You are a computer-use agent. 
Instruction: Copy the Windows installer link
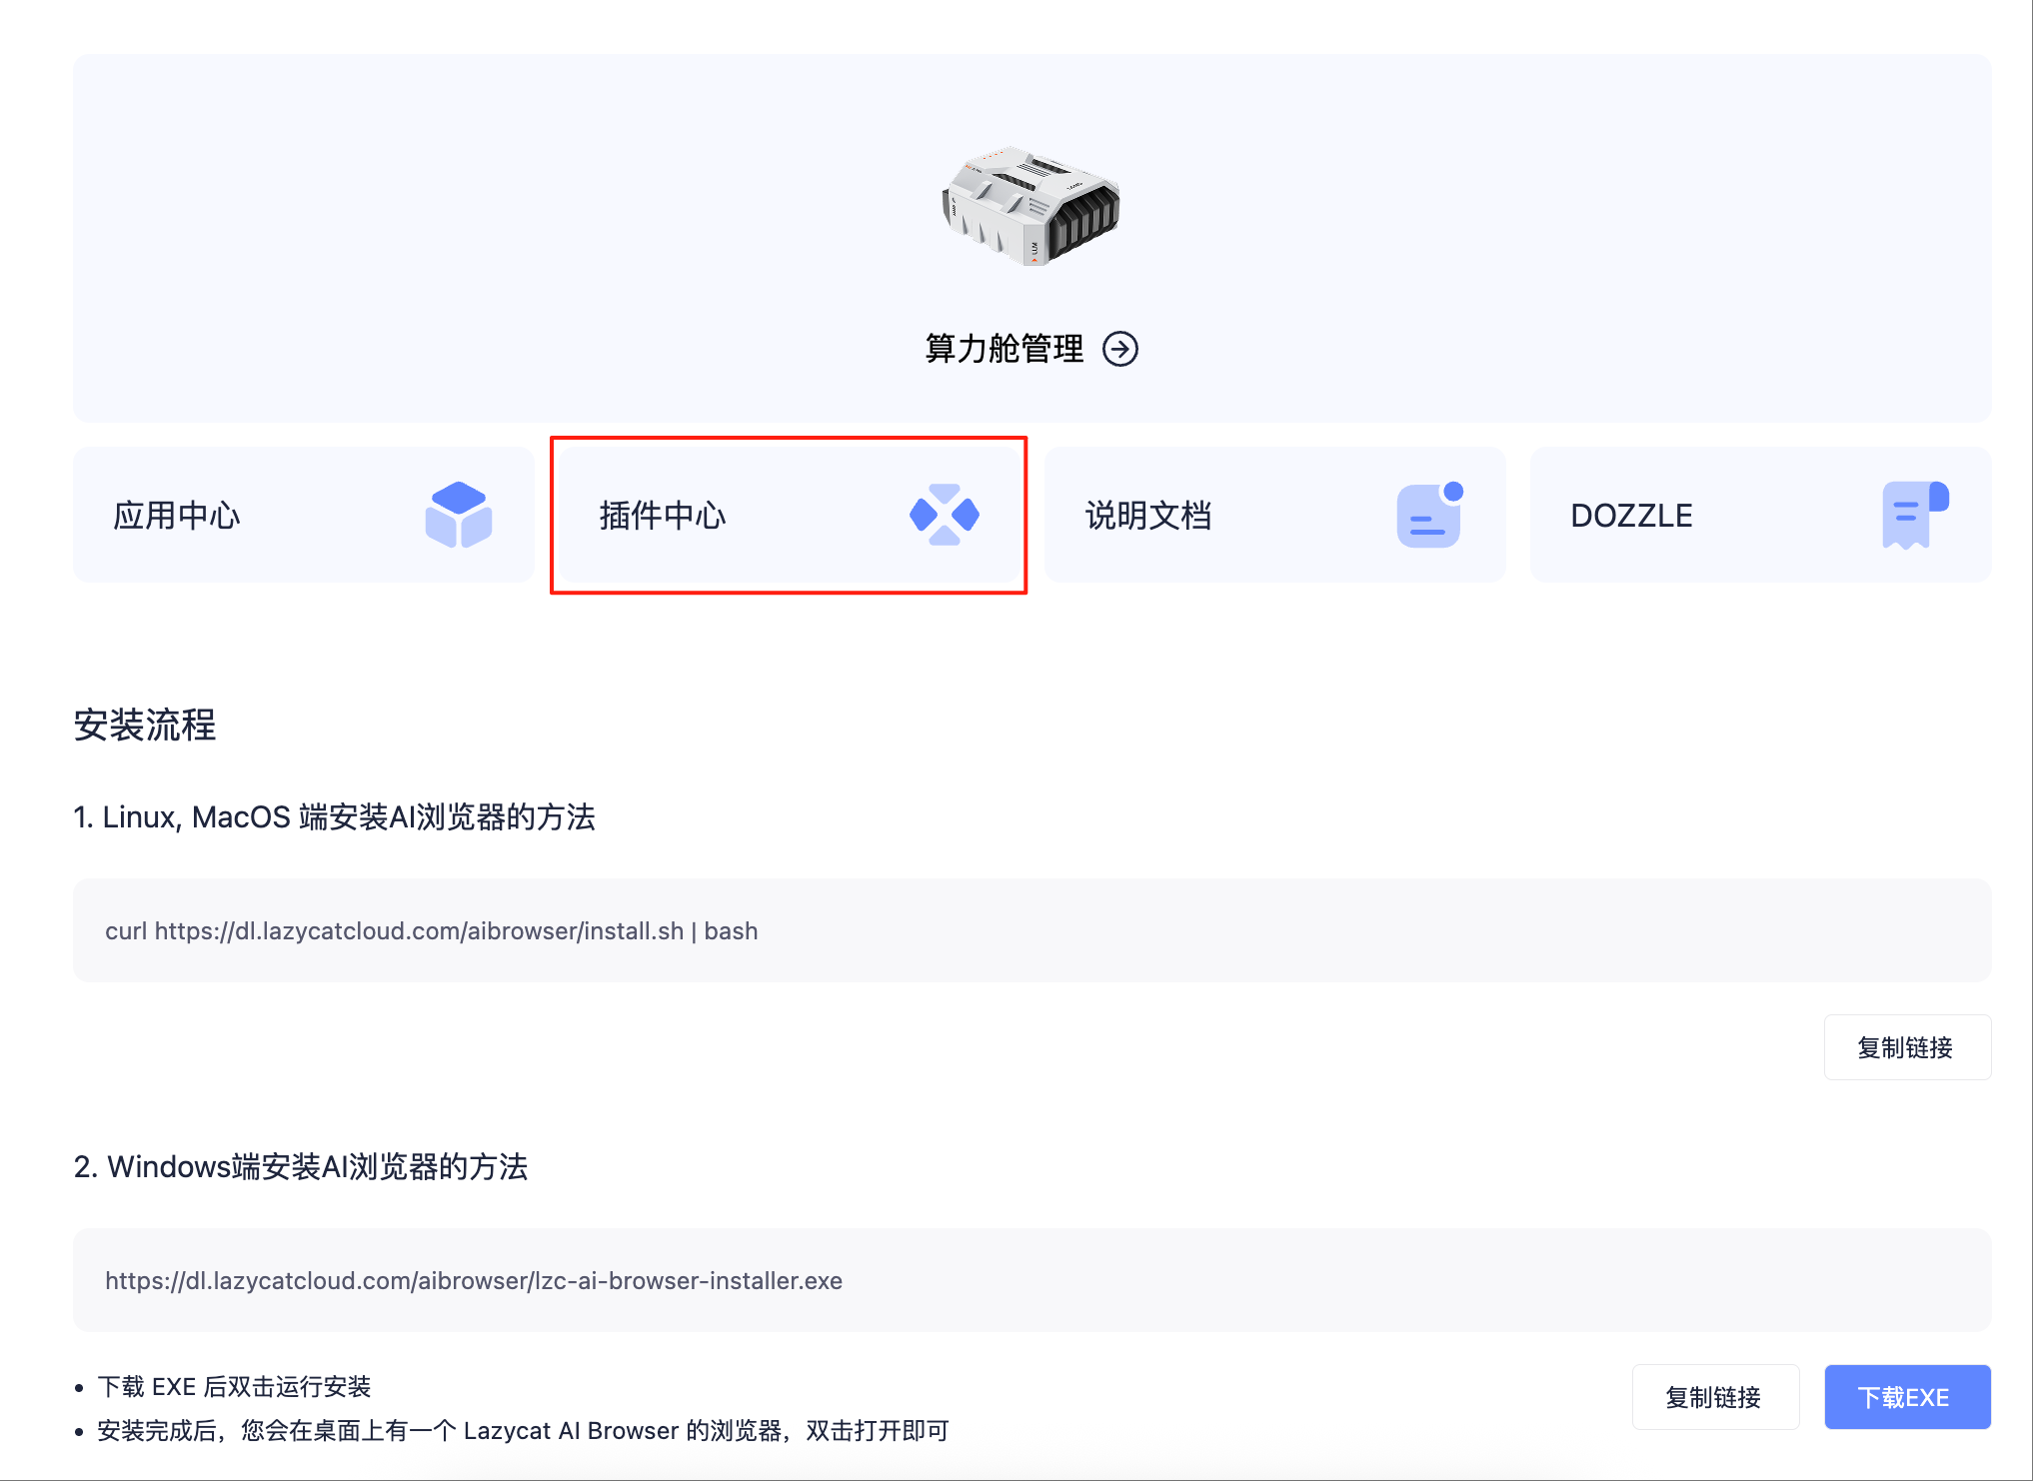(x=1715, y=1397)
